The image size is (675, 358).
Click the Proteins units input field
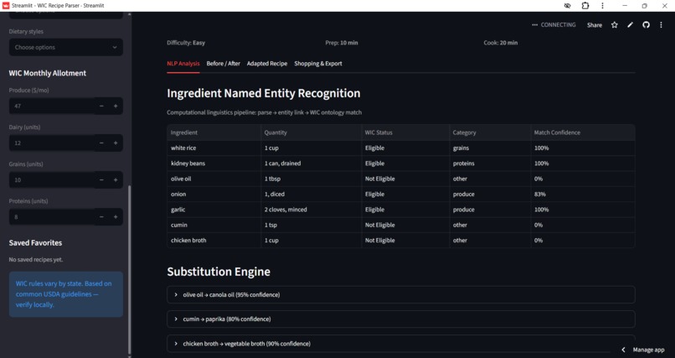click(x=52, y=217)
